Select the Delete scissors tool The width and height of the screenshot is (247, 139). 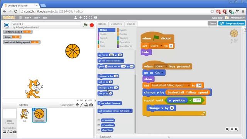[x=81, y=17]
